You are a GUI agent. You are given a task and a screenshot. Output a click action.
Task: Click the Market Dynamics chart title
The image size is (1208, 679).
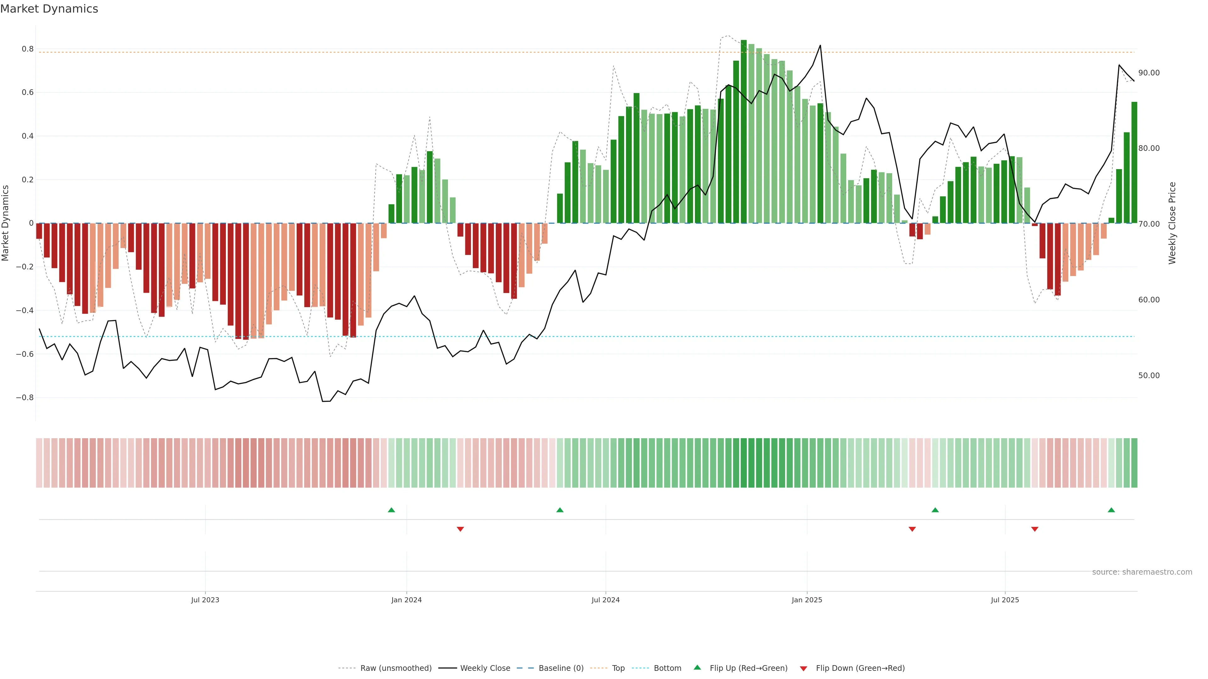pos(49,9)
